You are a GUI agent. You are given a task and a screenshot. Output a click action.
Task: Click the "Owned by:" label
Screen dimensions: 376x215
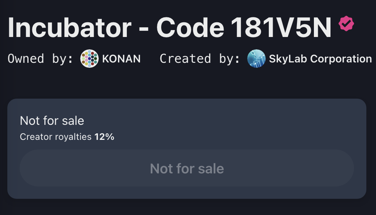pyautogui.click(x=40, y=59)
